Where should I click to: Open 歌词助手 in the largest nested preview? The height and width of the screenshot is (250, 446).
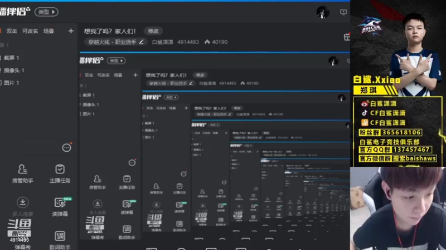(127, 232)
